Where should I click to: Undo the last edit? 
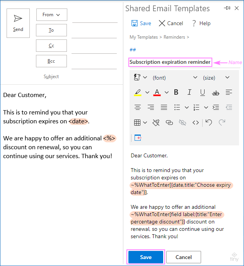[x=209, y=123]
